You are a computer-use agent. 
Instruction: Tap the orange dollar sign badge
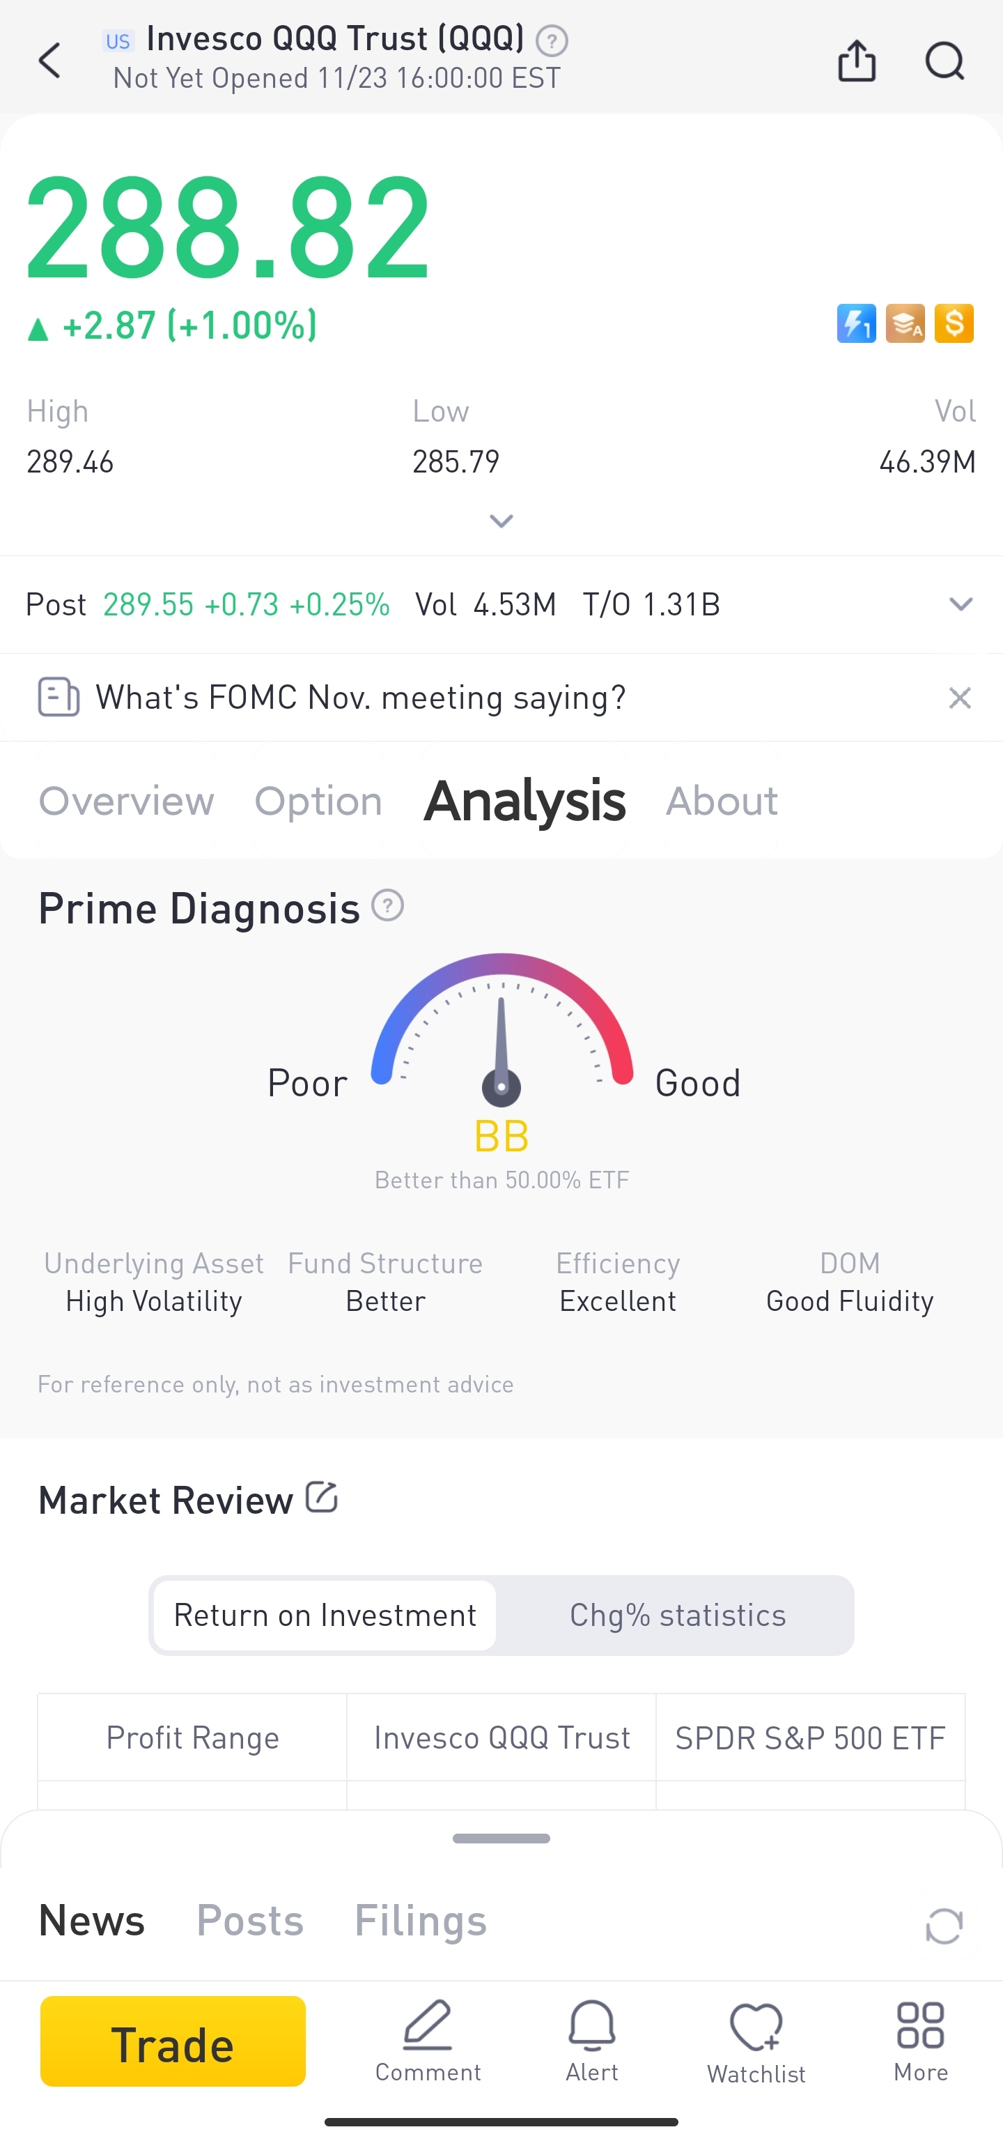click(954, 323)
